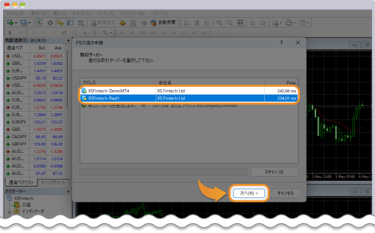Click the 新規注文 new order button

pyautogui.click(x=103, y=23)
